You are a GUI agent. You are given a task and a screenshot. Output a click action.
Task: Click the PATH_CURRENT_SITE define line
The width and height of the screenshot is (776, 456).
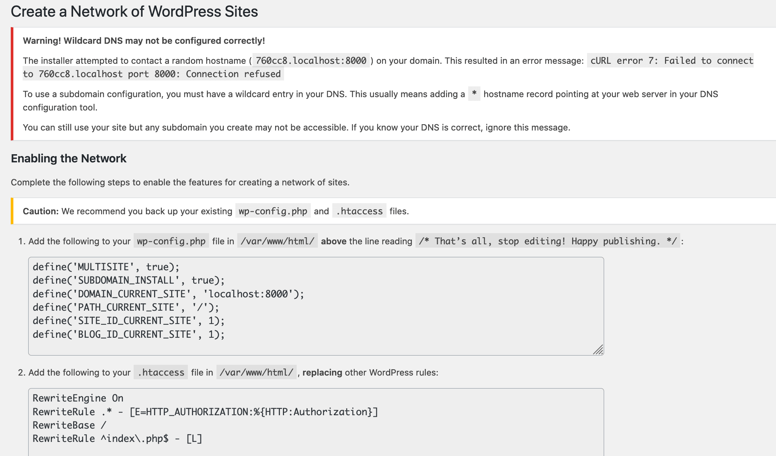coord(126,307)
